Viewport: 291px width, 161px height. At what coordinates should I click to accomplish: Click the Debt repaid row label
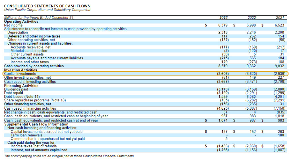[13, 93]
